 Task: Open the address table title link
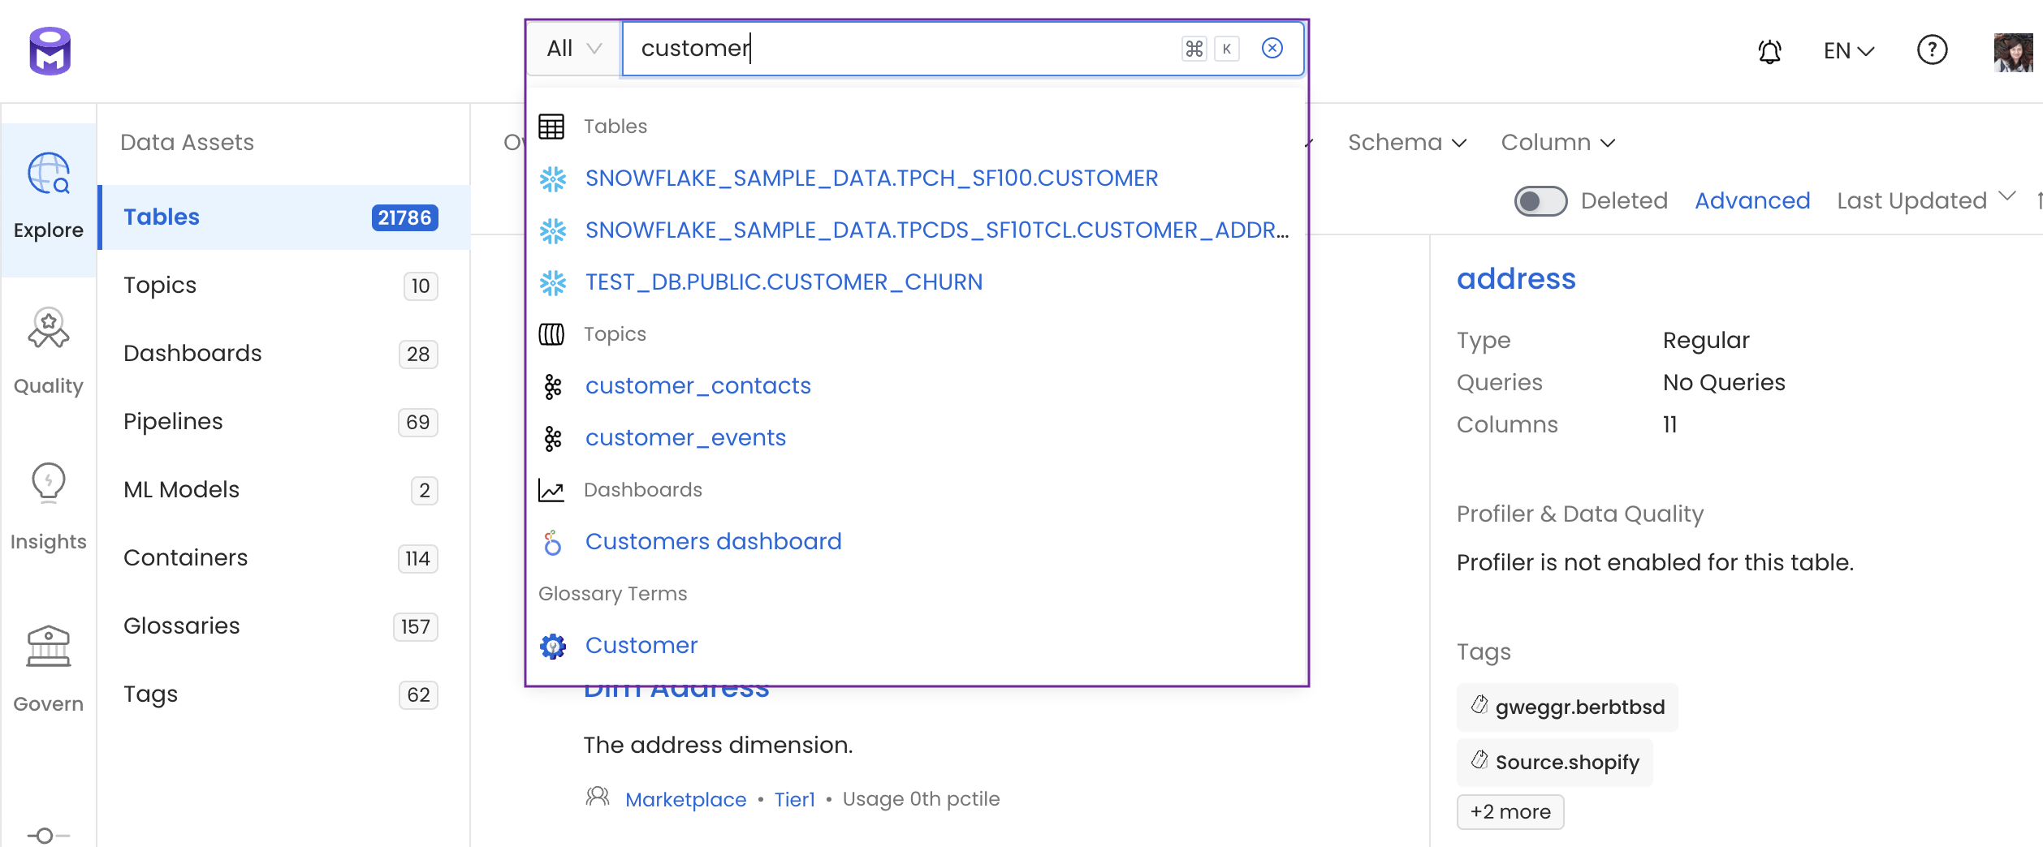1516,279
